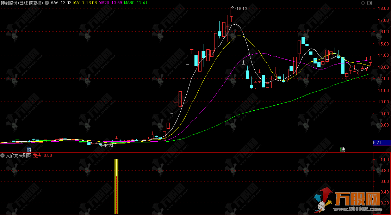Image resolution: width=391 pixels, height=215 pixels.
Task: Select the MA5: 13.03 indicator label
Action: (61, 3)
